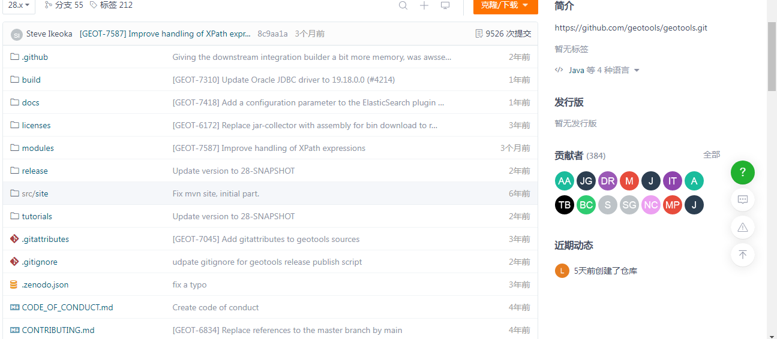Open contributor avatar AA
The width and height of the screenshot is (777, 339).
tap(565, 181)
